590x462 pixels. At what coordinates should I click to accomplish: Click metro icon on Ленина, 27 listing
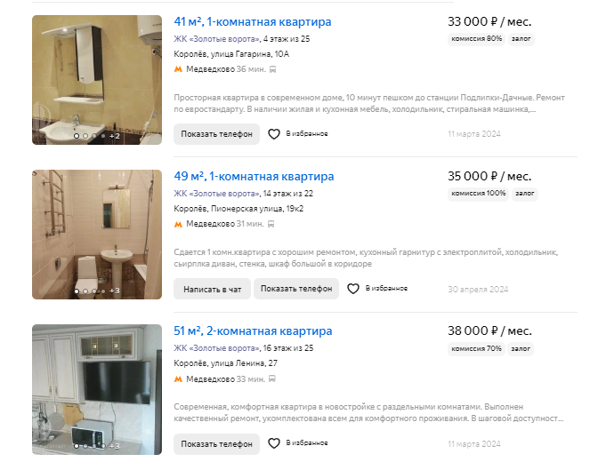coord(178,379)
